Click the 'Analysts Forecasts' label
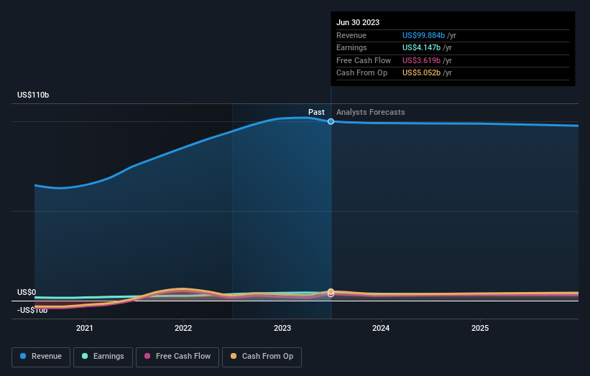Image resolution: width=590 pixels, height=376 pixels. tap(371, 112)
